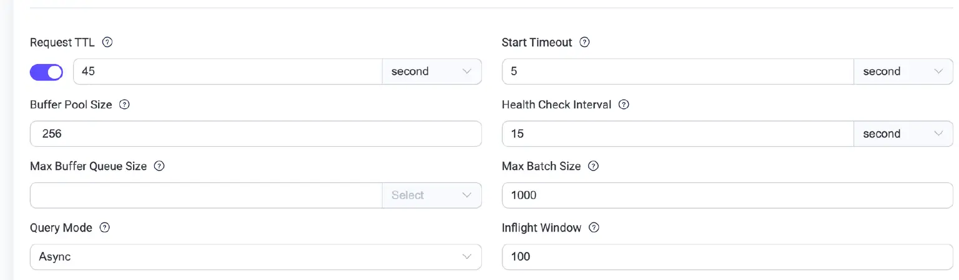959x280 pixels.
Task: Disable the Request TTL toggle switch
Action: pyautogui.click(x=46, y=72)
